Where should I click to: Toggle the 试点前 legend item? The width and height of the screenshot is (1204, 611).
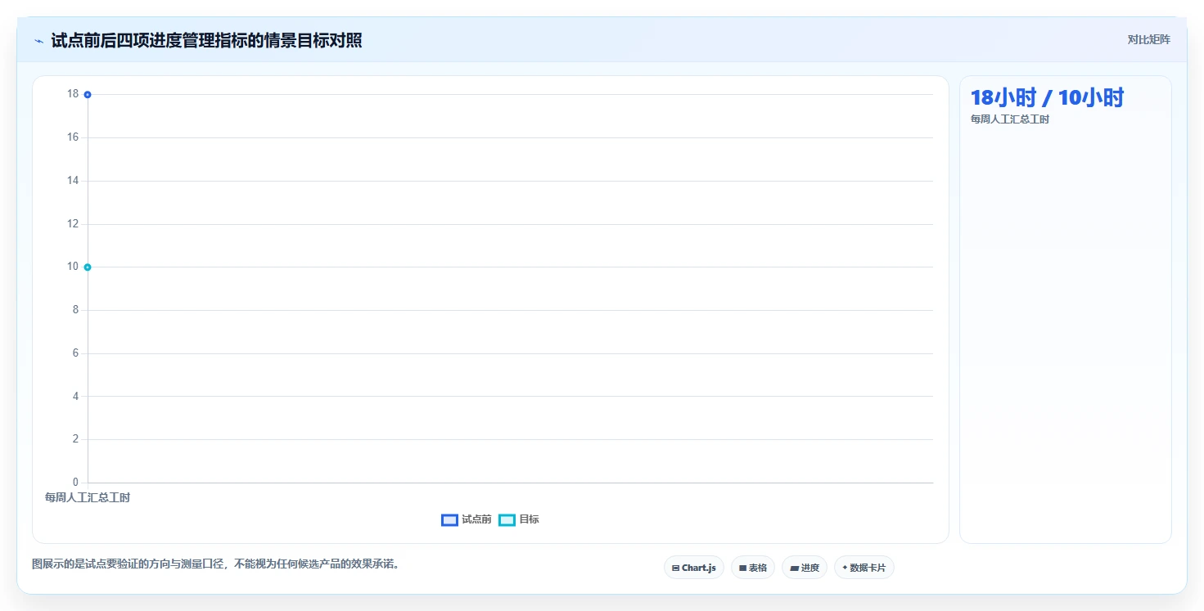point(467,519)
